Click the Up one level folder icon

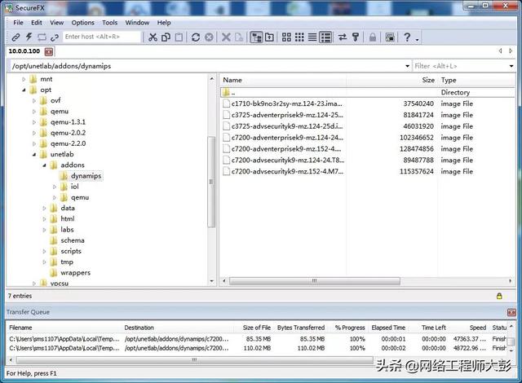point(269,37)
